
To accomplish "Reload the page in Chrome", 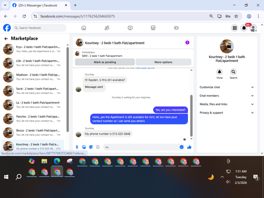I will [24, 16].
